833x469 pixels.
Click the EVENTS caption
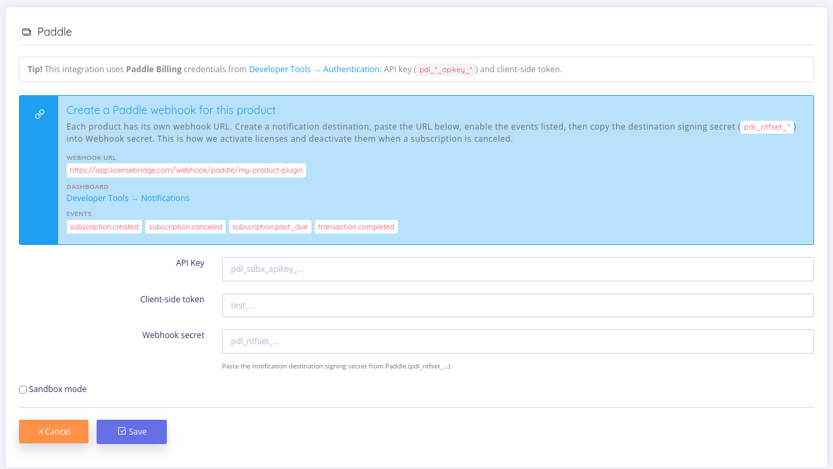(x=79, y=214)
